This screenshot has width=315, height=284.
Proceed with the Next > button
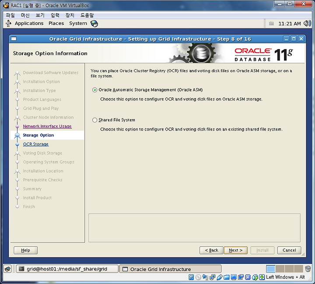coord(236,250)
